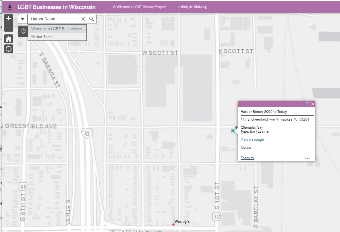Screen dimensions: 340x232
Task: Run search with the magnifying glass icon
Action: click(92, 19)
